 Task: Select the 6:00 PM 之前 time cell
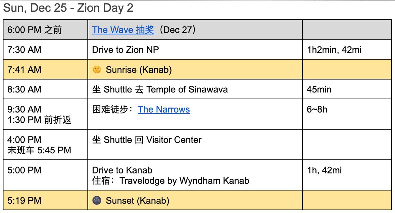click(x=45, y=30)
